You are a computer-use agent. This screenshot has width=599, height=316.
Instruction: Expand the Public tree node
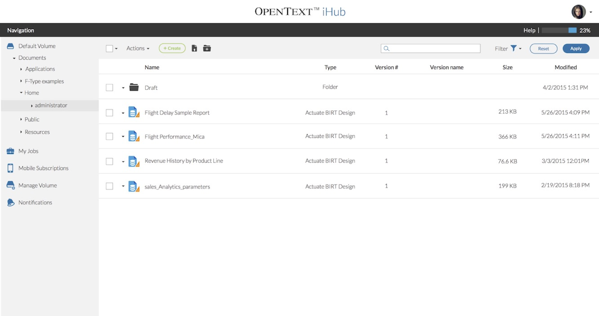coord(21,119)
